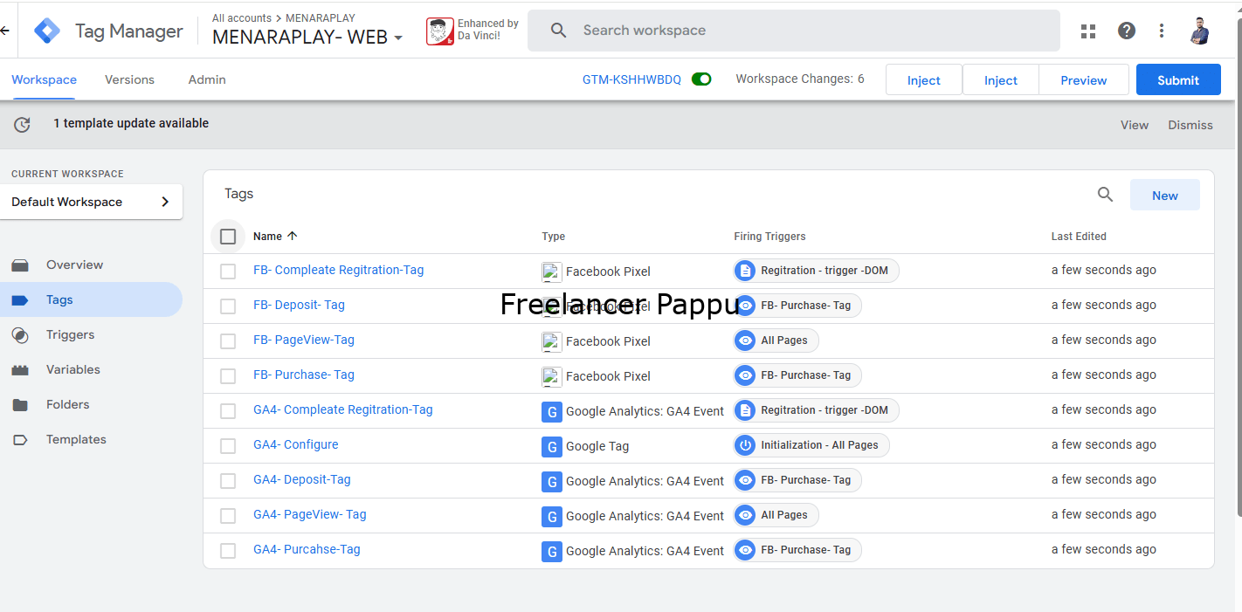Click the Type column header
1242x612 pixels.
pyautogui.click(x=554, y=237)
